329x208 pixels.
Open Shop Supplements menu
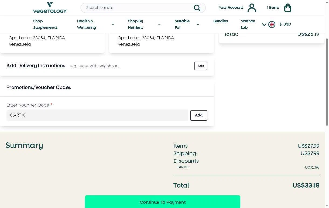[x=45, y=24]
